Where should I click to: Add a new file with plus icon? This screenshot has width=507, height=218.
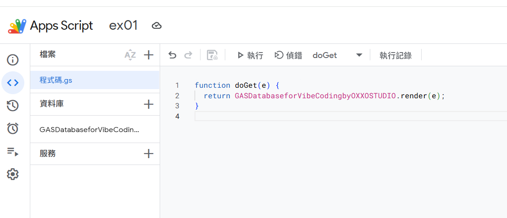[148, 55]
